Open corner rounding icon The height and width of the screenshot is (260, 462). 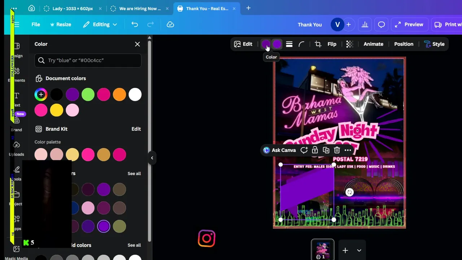(x=301, y=44)
